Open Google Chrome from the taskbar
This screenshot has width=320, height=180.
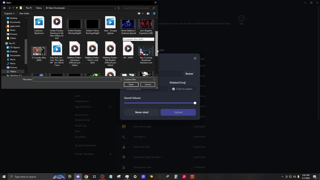click(x=86, y=177)
